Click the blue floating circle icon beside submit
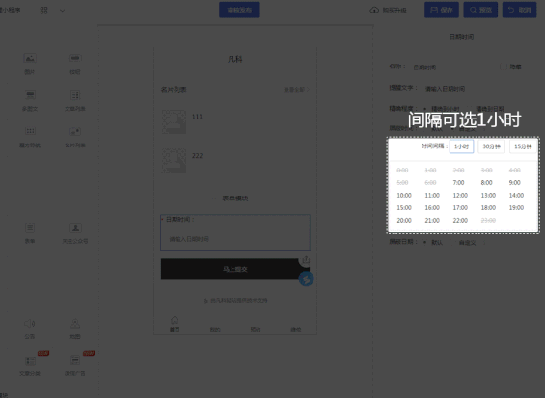This screenshot has height=398, width=545. coord(306,279)
